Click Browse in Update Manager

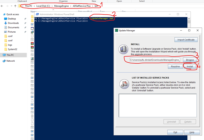(x=190, y=60)
